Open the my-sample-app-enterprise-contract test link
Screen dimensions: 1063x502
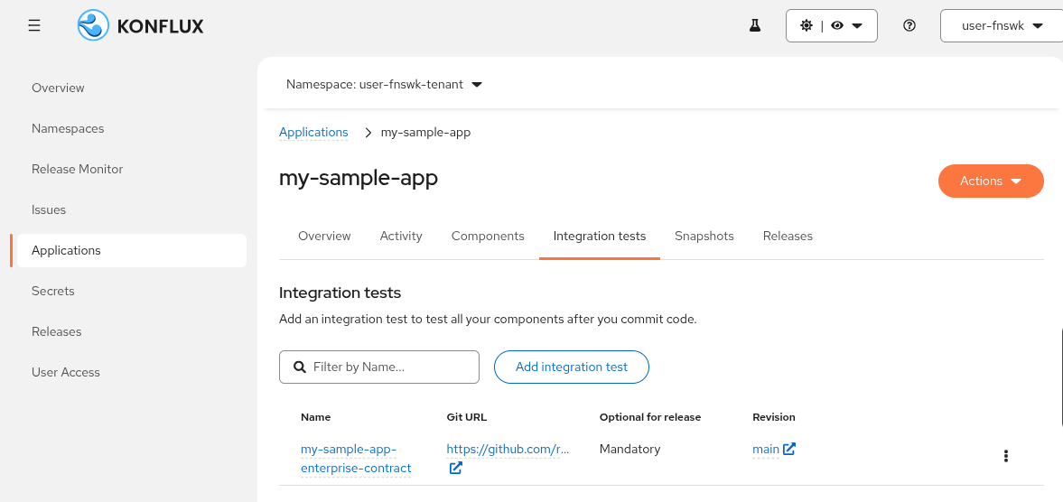click(356, 459)
